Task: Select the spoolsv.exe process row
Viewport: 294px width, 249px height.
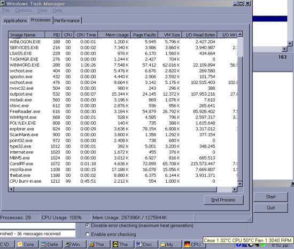Action: pos(123,76)
